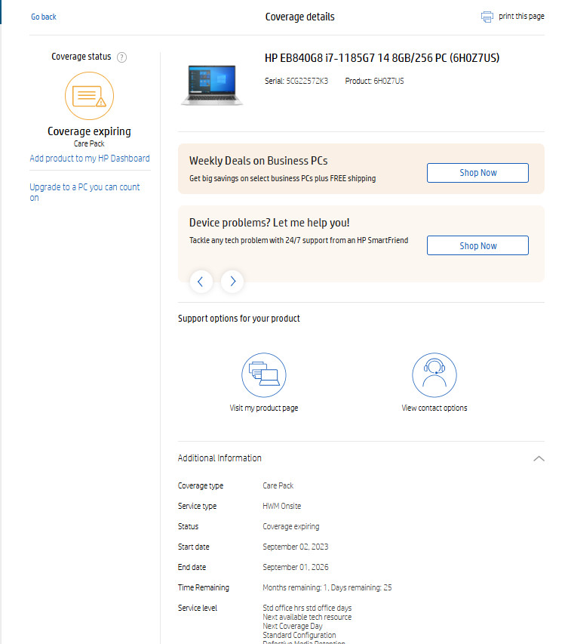Click Months remaining: 1, Days remaining: 25
The width and height of the screenshot is (568, 644).
(327, 587)
